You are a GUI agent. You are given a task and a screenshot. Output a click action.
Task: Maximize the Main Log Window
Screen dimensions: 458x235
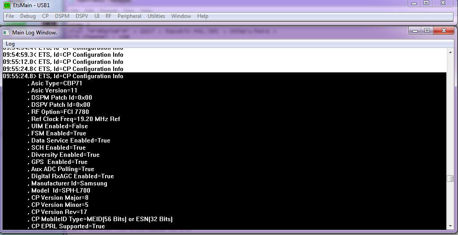[x=427, y=31]
